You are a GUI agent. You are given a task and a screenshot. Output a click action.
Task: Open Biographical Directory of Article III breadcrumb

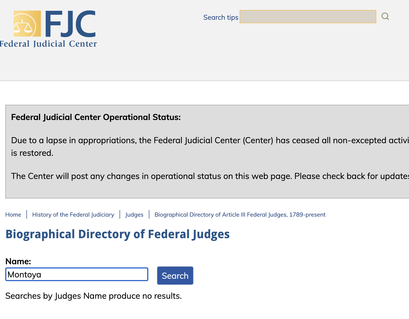tap(240, 215)
